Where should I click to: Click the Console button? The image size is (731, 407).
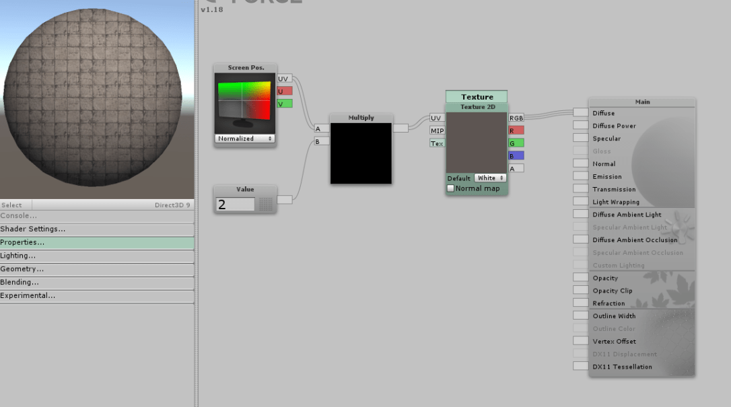pyautogui.click(x=20, y=215)
